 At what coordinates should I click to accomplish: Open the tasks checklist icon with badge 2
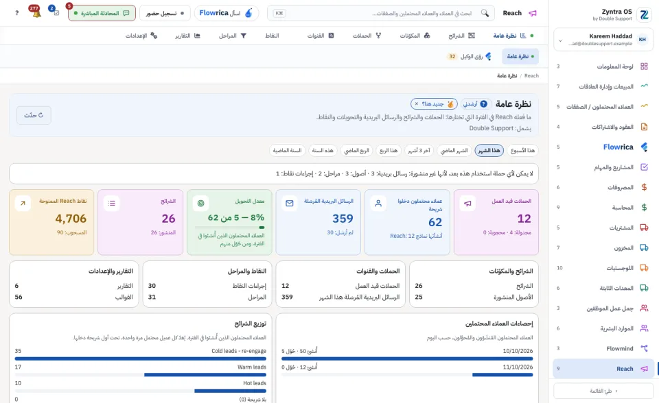tap(55, 12)
